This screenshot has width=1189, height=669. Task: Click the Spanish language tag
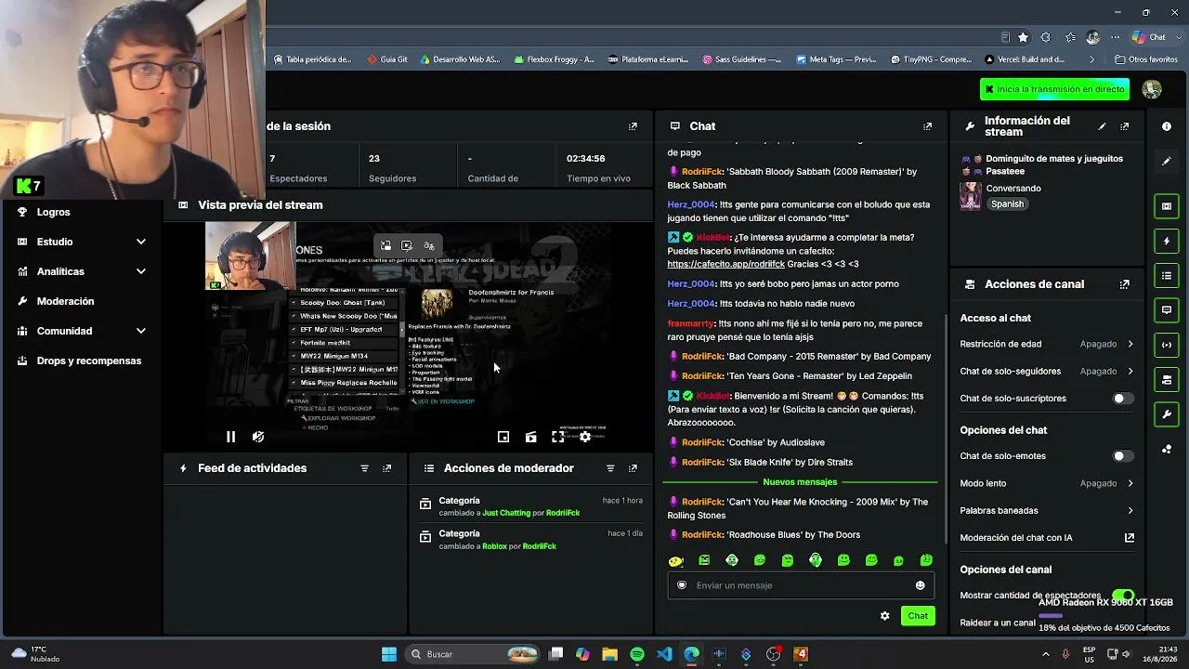point(1007,204)
